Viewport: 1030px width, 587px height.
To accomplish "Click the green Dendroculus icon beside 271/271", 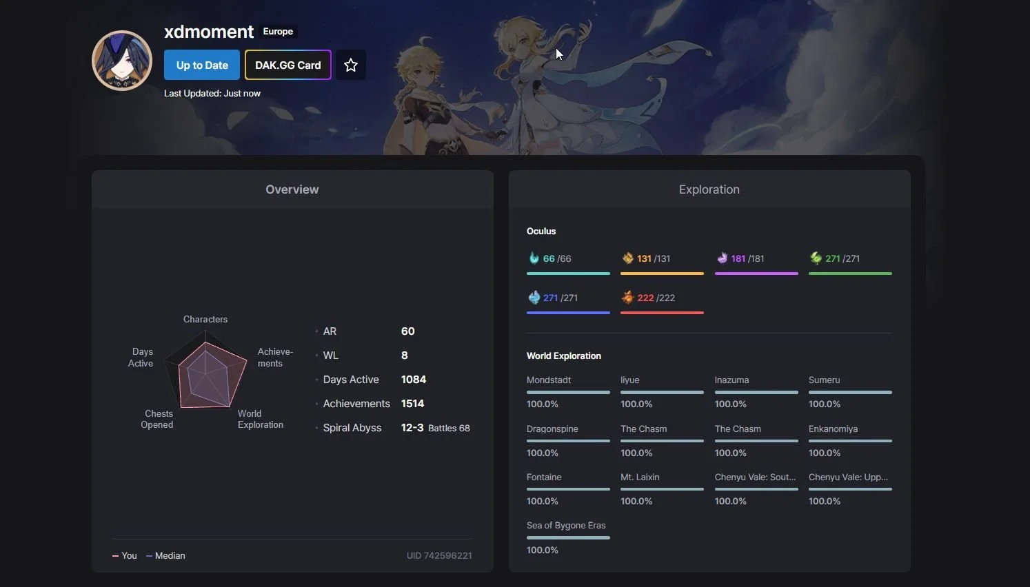I will 816,258.
